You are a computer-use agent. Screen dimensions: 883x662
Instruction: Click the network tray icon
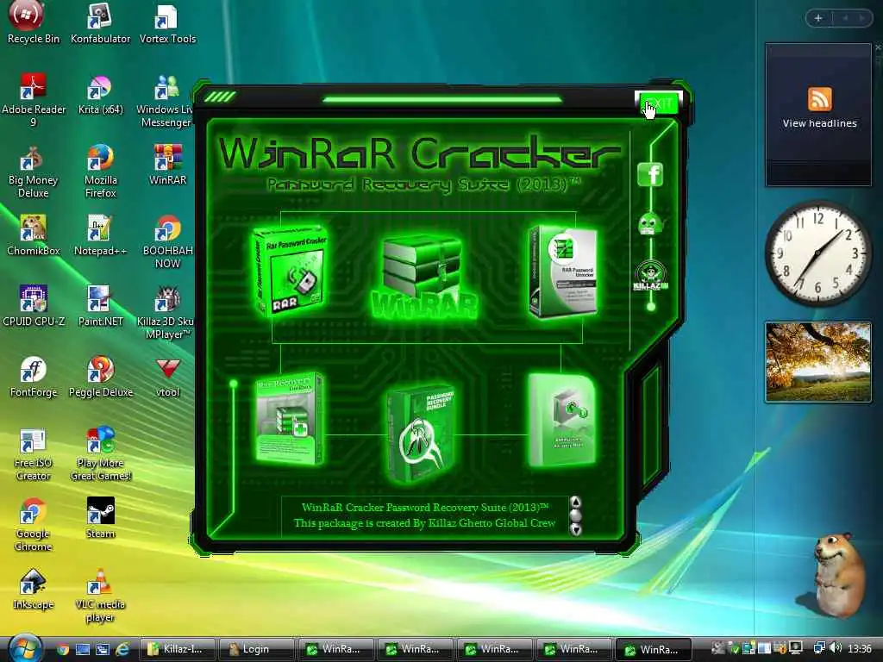point(819,648)
